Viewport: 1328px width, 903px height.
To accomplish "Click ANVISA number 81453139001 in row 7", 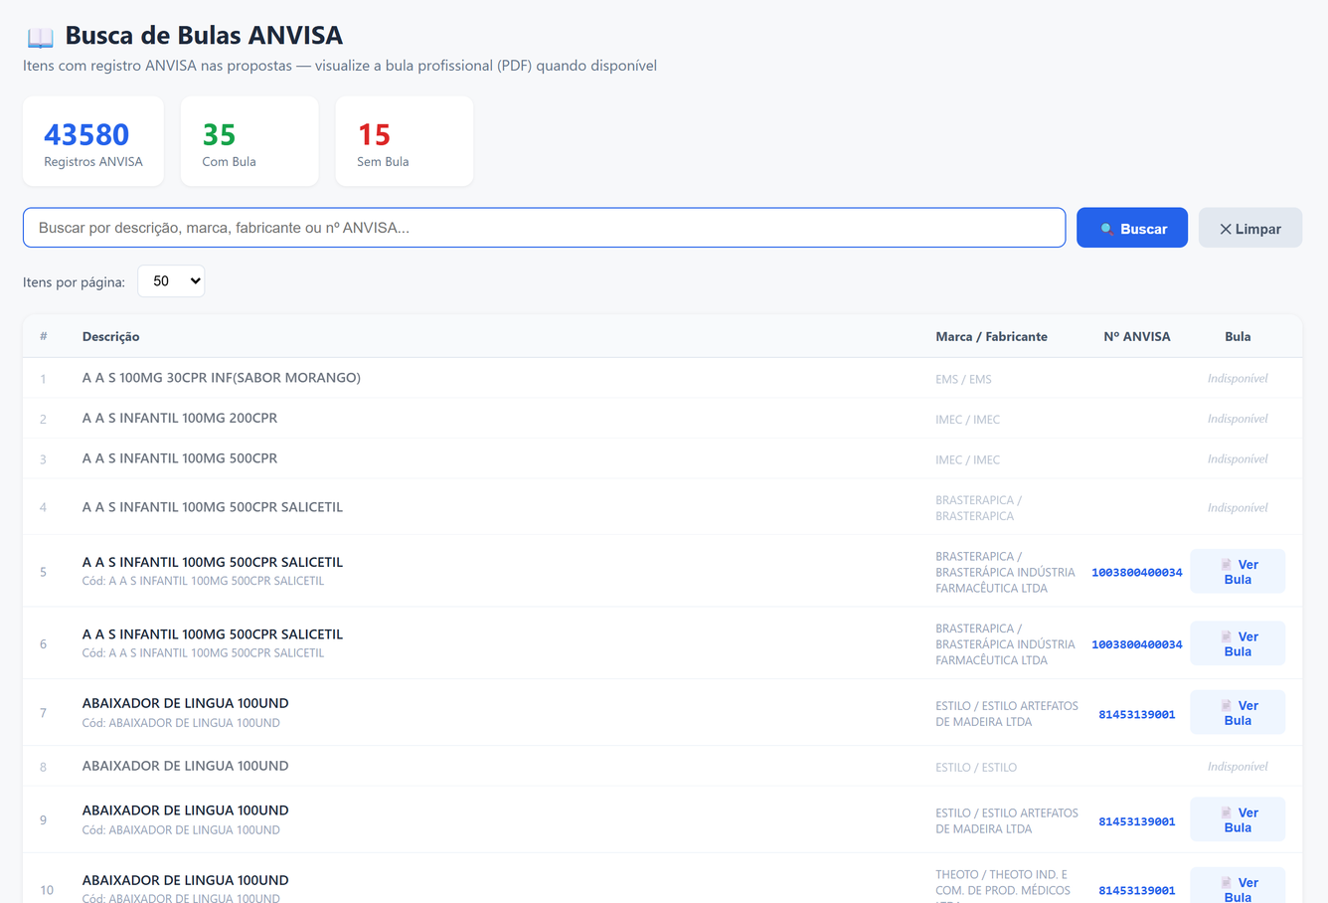I will click(x=1137, y=714).
